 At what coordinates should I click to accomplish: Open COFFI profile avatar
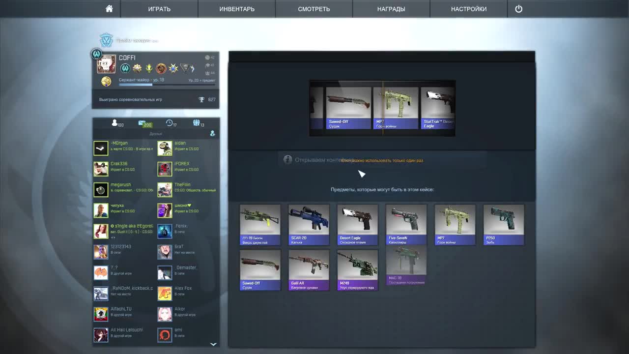(x=107, y=64)
